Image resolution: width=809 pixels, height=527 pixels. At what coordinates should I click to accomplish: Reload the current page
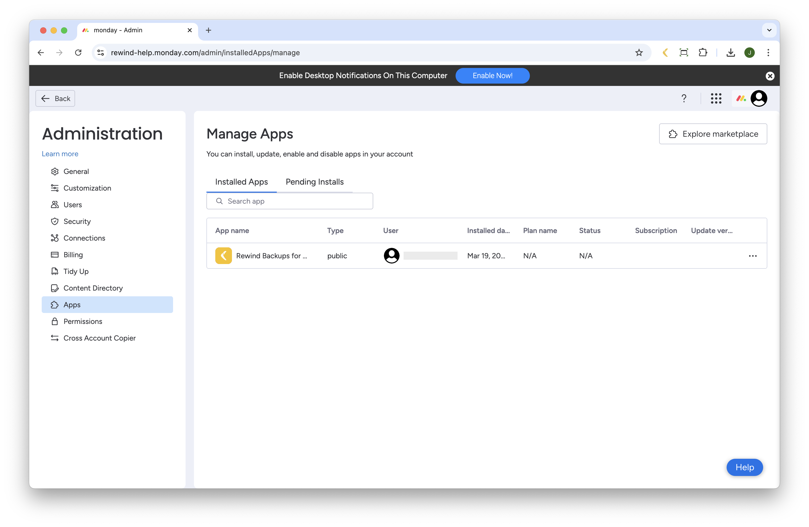tap(78, 53)
